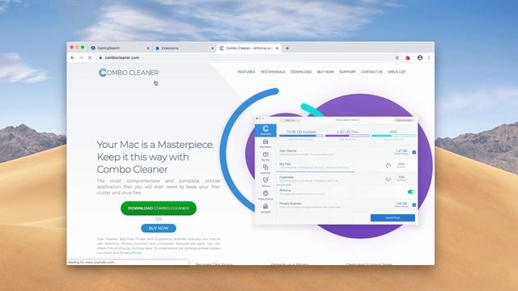The height and width of the screenshot is (291, 518).
Task: Click the browser forward arrow
Action: 81,57
